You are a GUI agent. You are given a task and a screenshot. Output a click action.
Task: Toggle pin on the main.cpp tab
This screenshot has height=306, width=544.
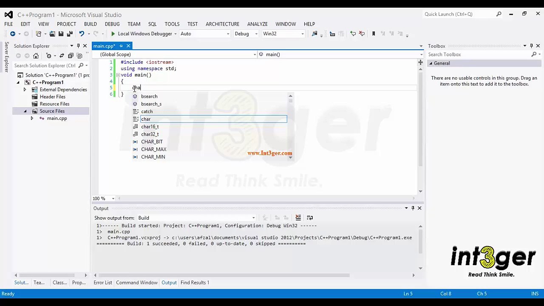121,46
